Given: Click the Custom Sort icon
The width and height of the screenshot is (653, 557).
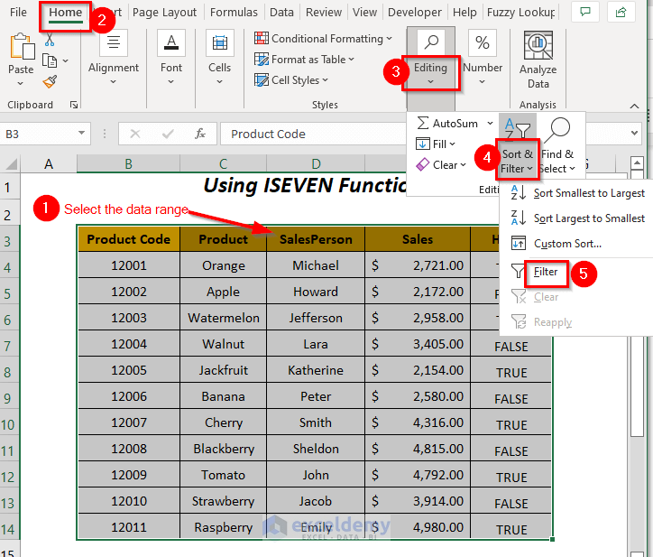Looking at the screenshot, I should coord(519,243).
